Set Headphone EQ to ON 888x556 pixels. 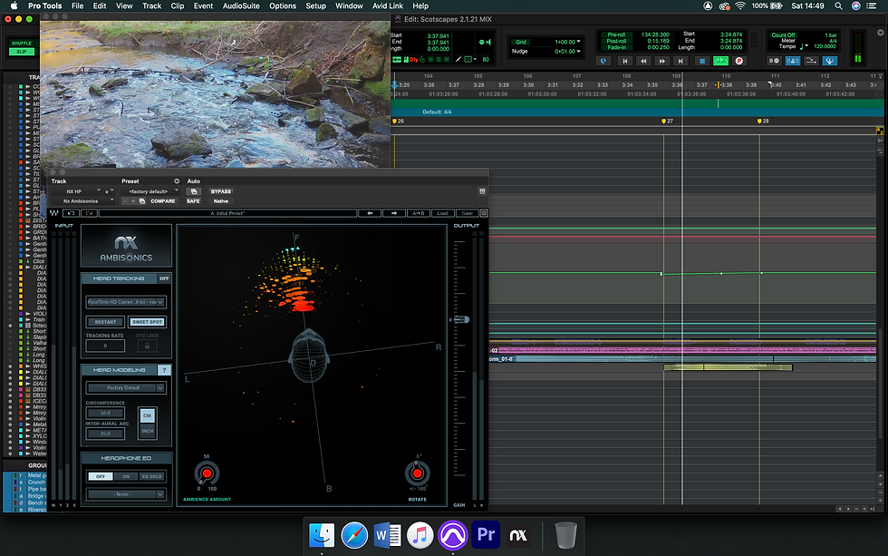[126, 477]
